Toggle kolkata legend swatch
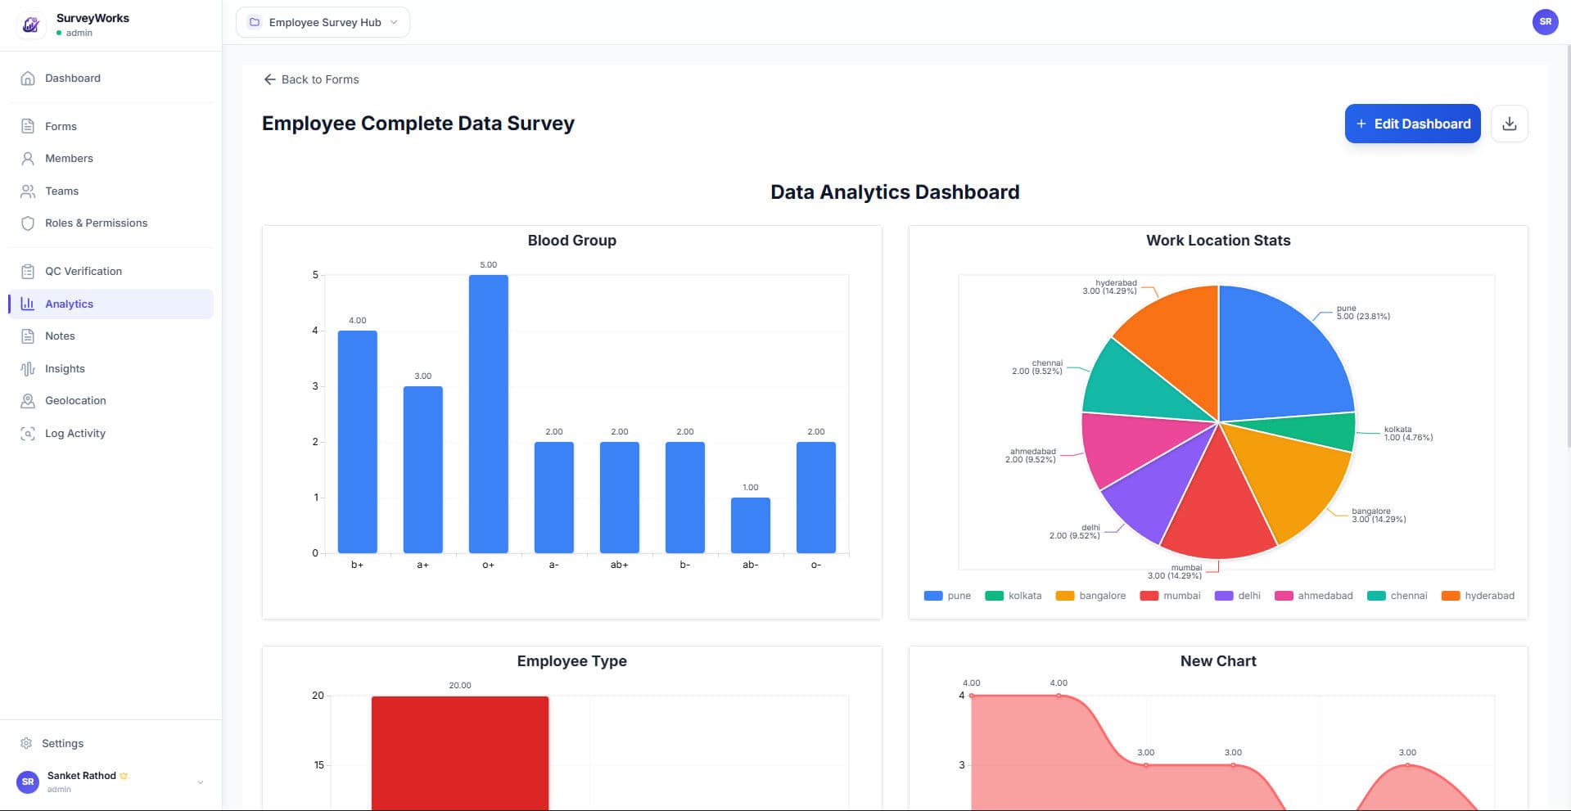1571x811 pixels. pyautogui.click(x=994, y=596)
